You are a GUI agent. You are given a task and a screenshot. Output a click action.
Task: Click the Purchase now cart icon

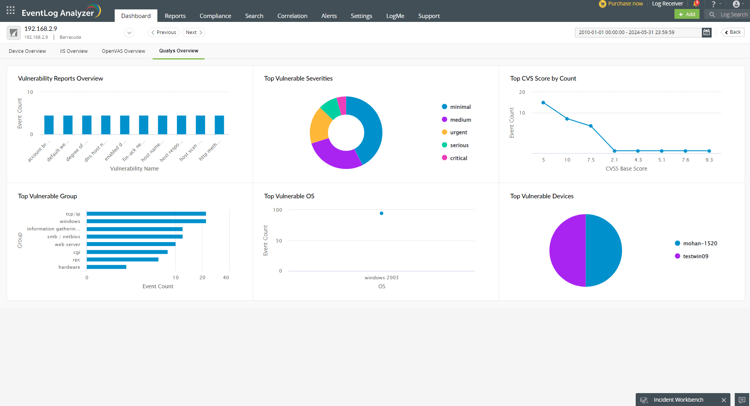pyautogui.click(x=602, y=4)
